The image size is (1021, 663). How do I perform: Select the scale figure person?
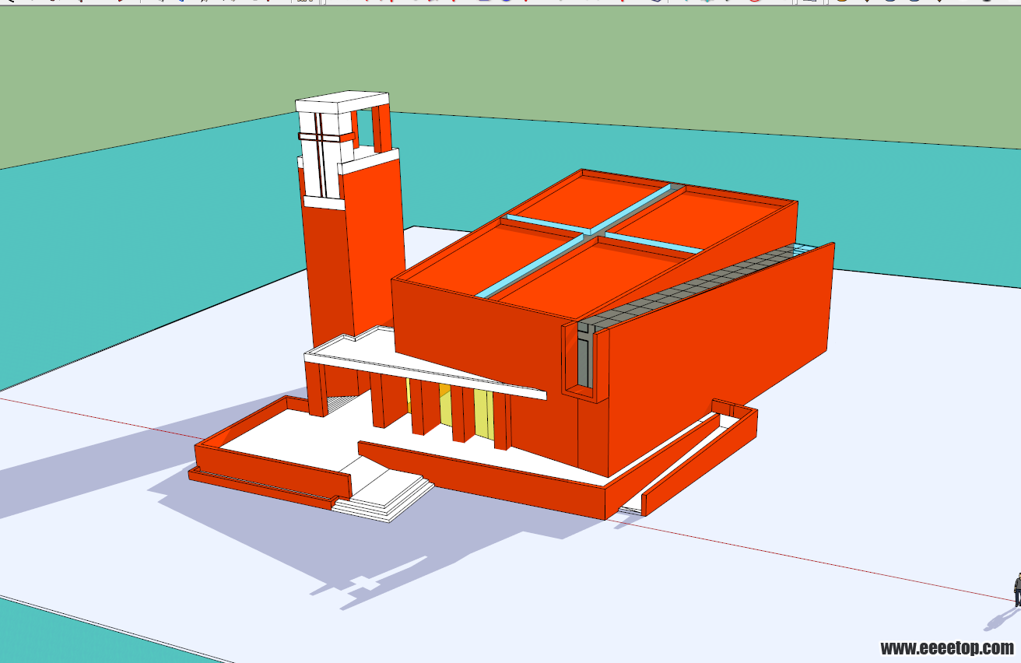point(1016,590)
